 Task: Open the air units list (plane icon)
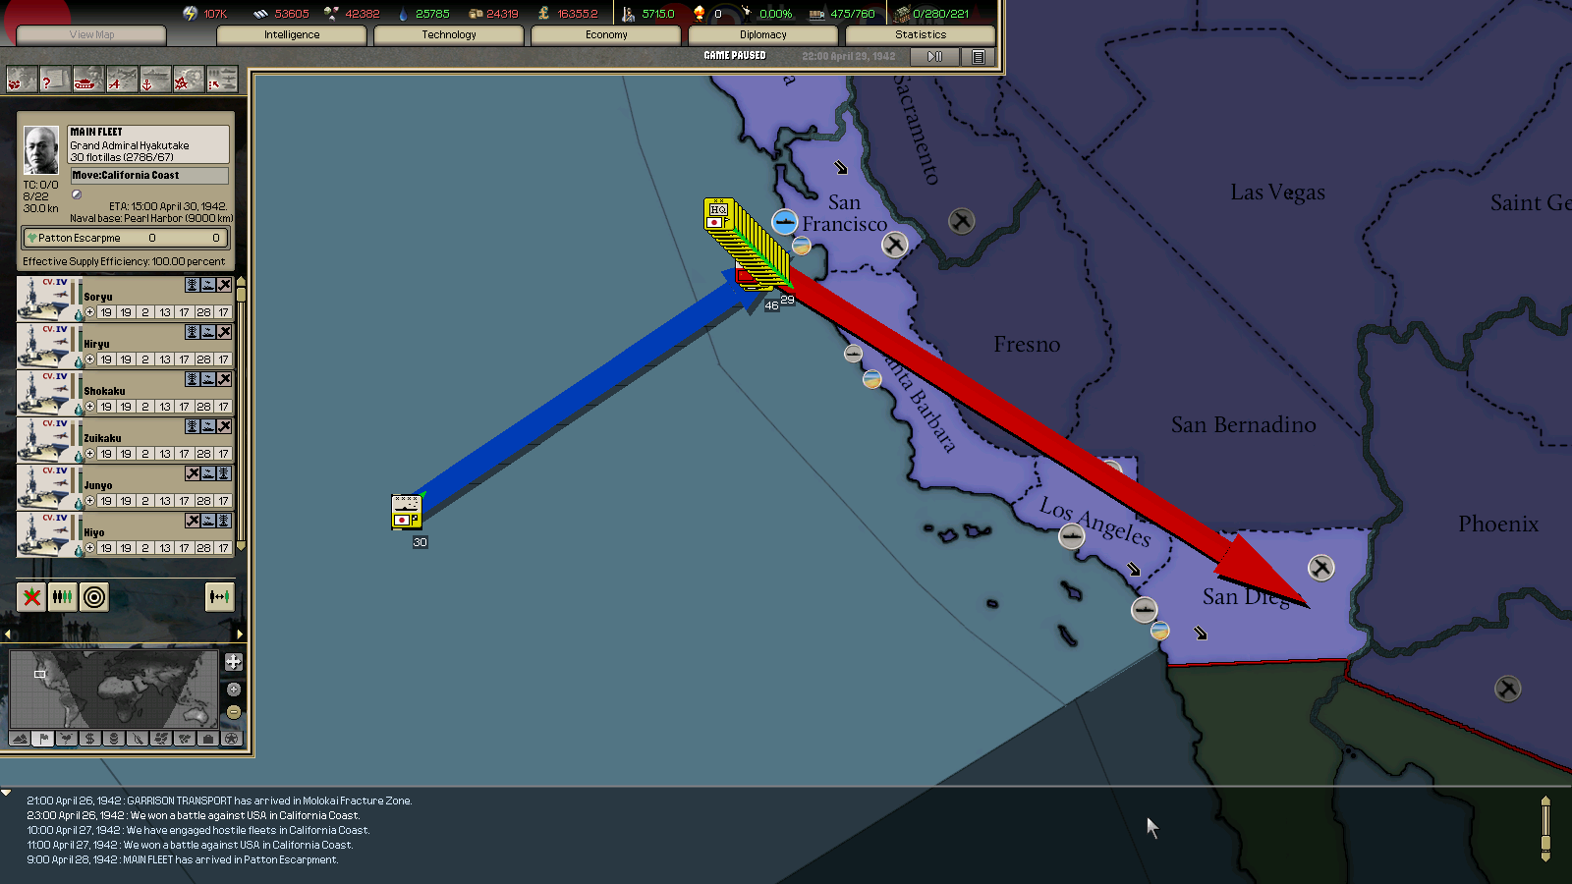121,81
